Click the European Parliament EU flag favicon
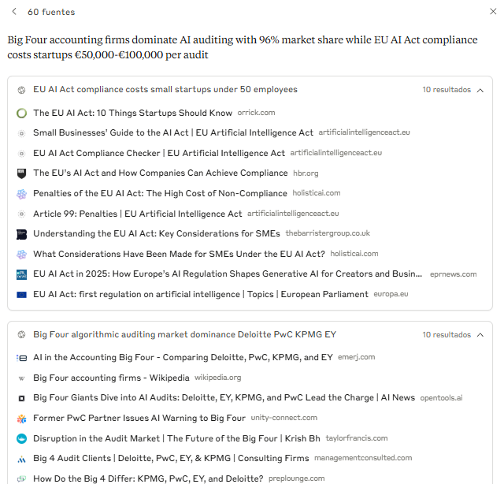Viewport: 504px width, 484px height. (22, 295)
